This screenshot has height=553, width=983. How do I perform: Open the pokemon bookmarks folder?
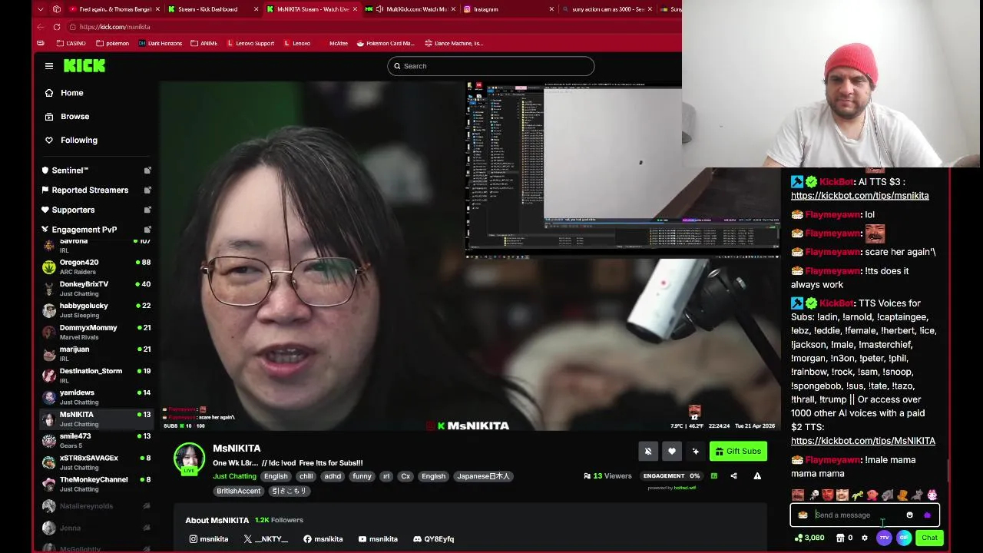point(112,43)
